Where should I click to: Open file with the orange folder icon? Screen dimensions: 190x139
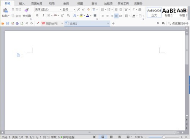point(3,23)
